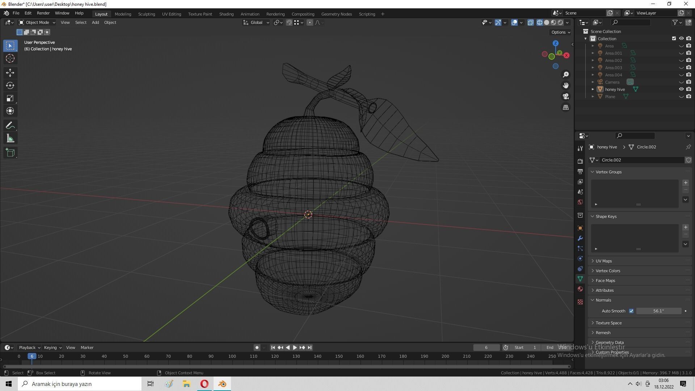Add a new shape key
The image size is (695, 391).
(x=685, y=227)
